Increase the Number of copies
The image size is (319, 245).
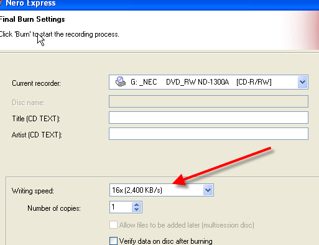pyautogui.click(x=136, y=205)
